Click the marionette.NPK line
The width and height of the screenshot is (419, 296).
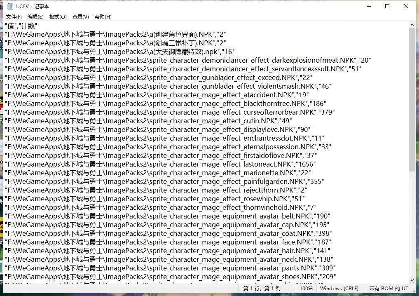[x=158, y=173]
